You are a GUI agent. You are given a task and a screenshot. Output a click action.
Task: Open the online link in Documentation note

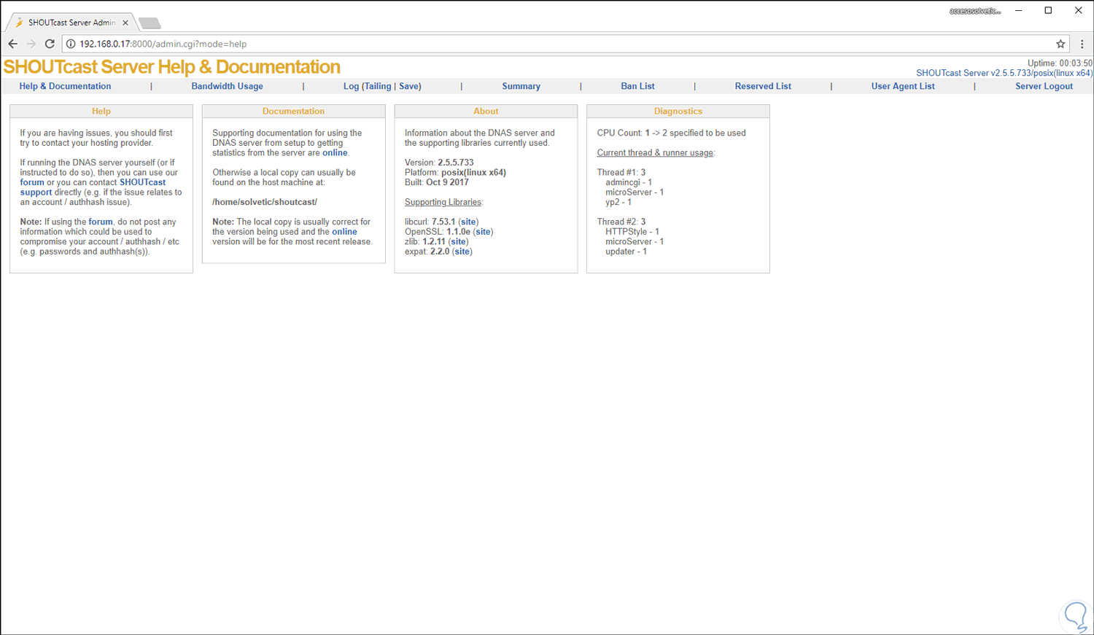tap(344, 232)
